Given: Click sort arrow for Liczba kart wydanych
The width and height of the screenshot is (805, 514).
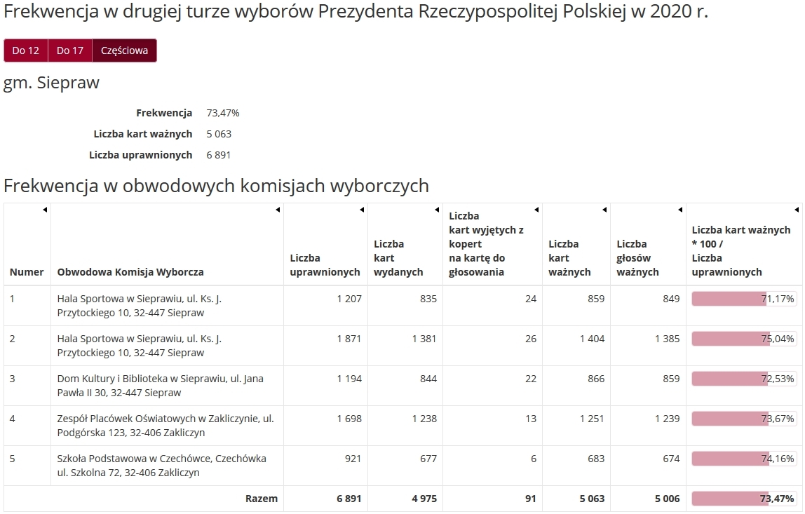Looking at the screenshot, I should tap(437, 210).
